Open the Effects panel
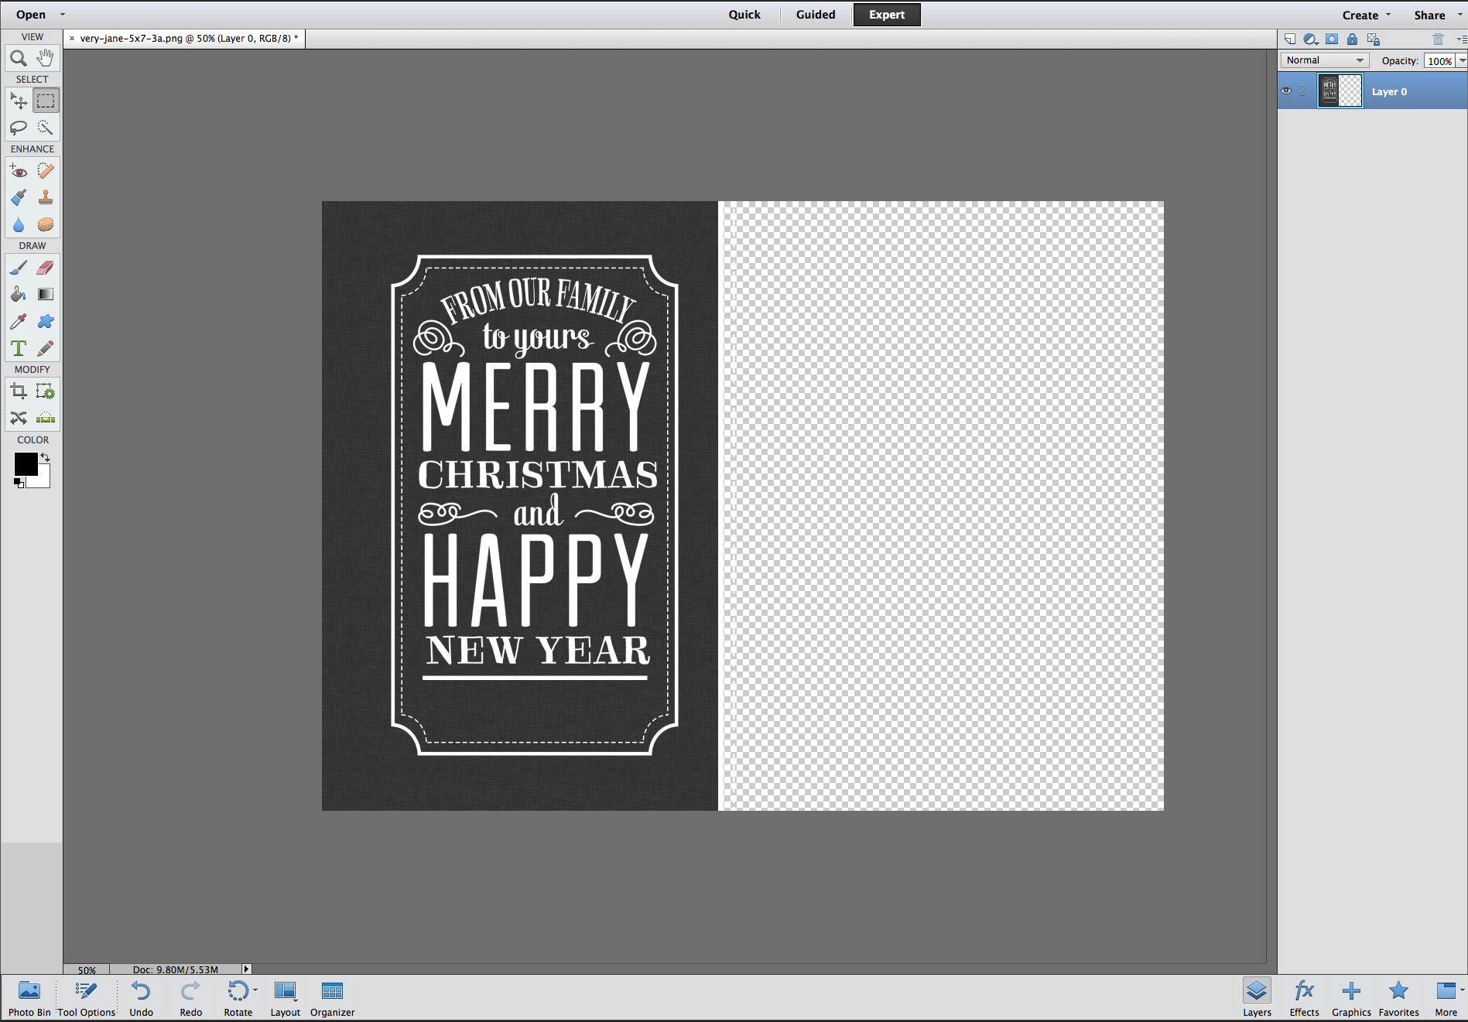This screenshot has width=1468, height=1022. [1304, 998]
